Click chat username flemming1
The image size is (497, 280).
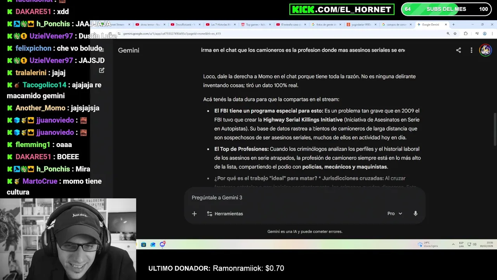33,145
